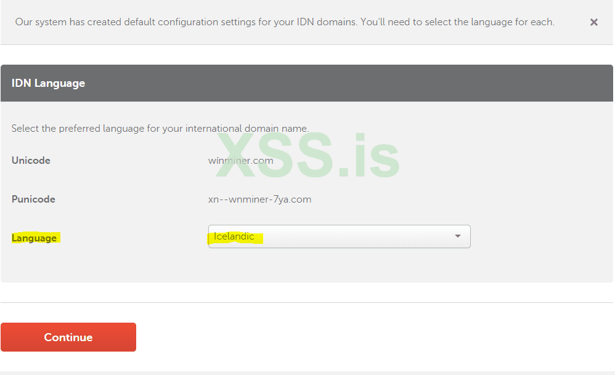Click empty panel area below the Language row

pyautogui.click(x=307, y=265)
